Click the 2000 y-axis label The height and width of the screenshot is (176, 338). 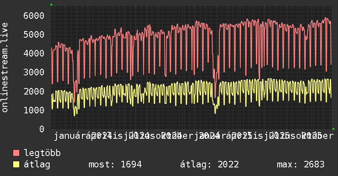[x=33, y=91]
